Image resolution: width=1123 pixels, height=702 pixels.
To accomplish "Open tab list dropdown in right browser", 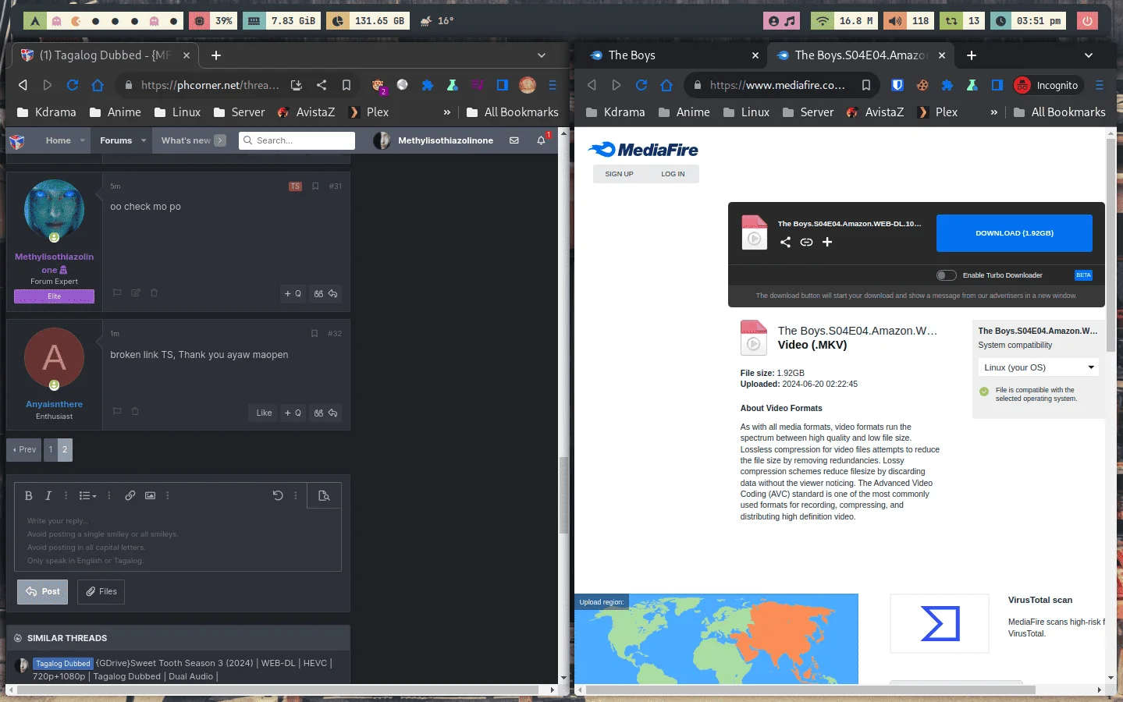I will [1089, 55].
